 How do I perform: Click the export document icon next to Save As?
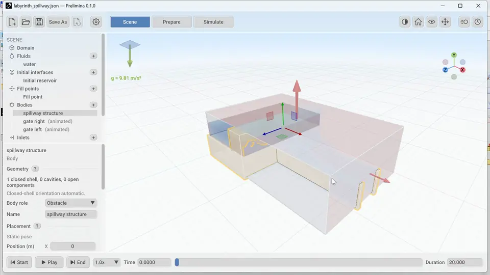(77, 22)
